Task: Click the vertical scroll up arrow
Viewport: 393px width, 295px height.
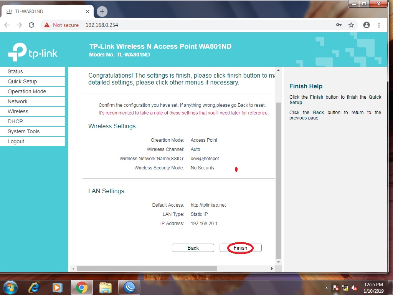Action: pyautogui.click(x=278, y=70)
